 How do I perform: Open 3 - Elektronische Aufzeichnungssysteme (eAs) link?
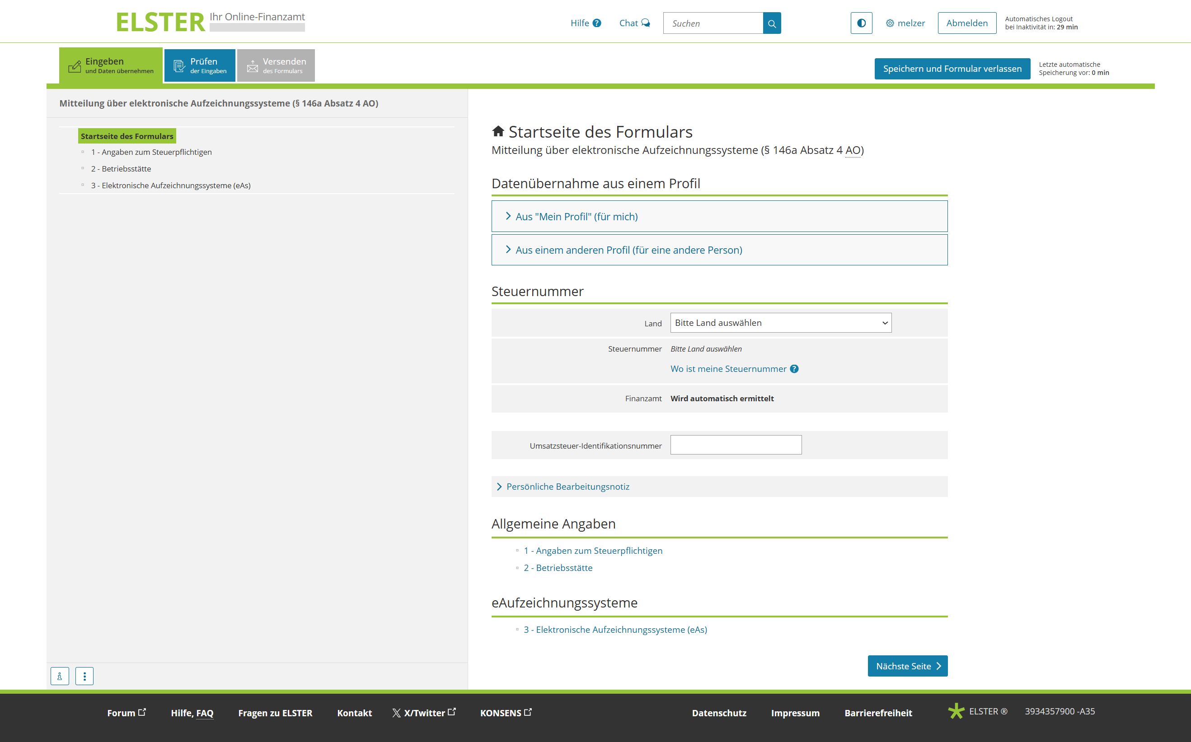coord(615,629)
